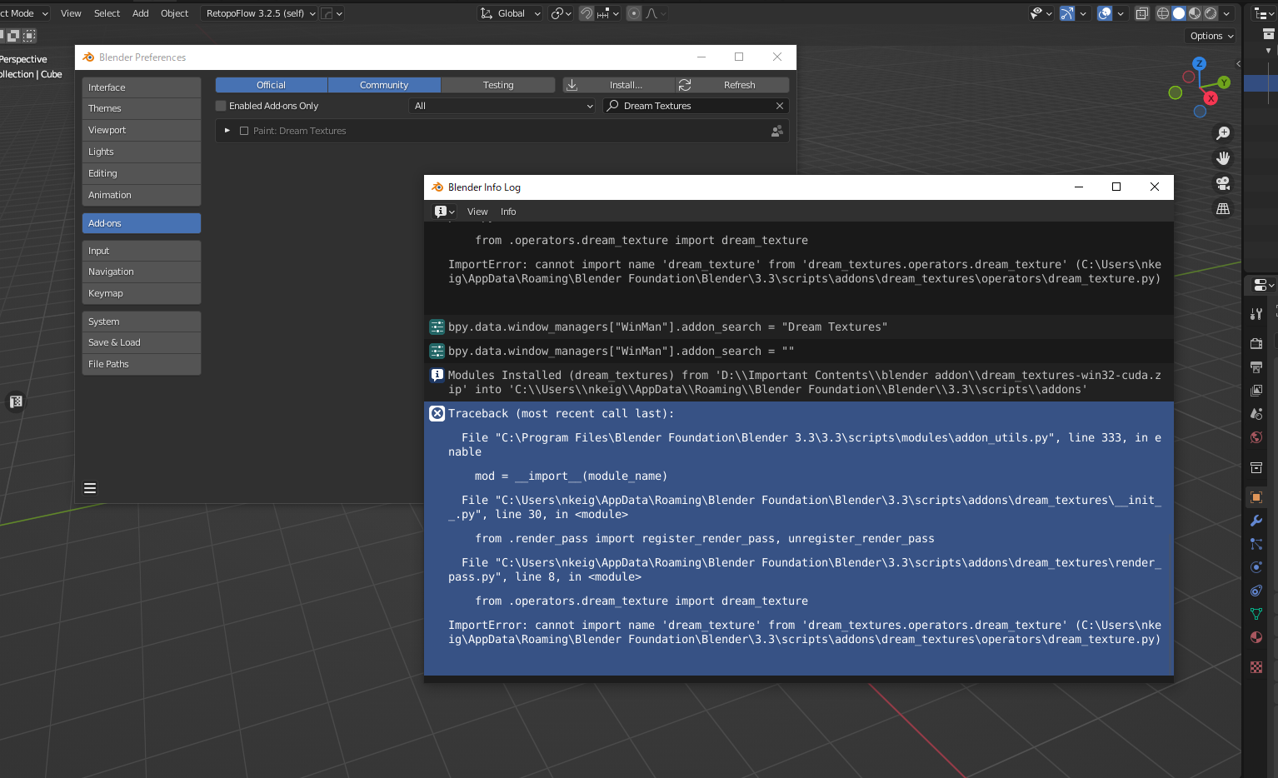The width and height of the screenshot is (1278, 778).
Task: Open the Object properties tab
Action: [1256, 497]
